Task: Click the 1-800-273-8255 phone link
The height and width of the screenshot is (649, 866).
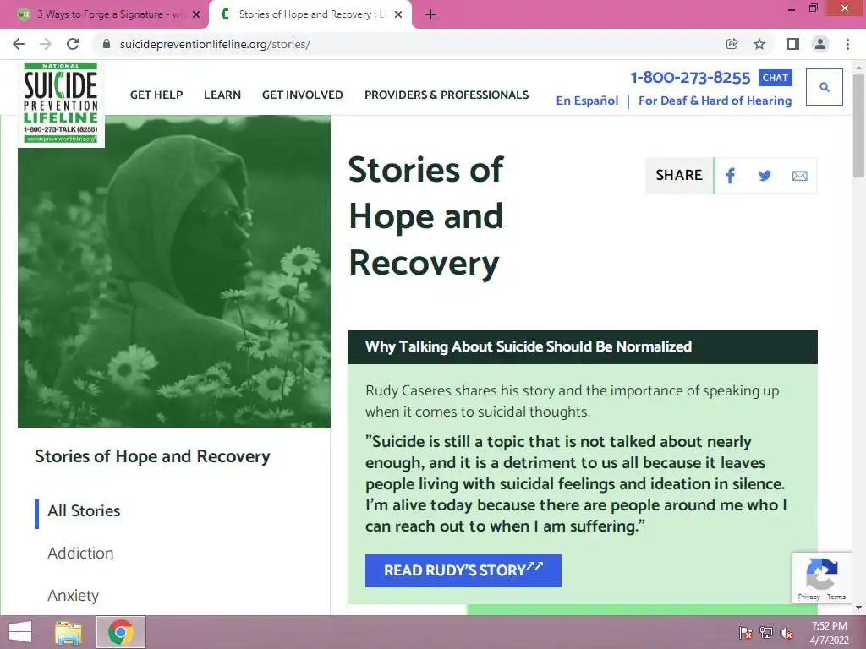Action: (x=690, y=77)
